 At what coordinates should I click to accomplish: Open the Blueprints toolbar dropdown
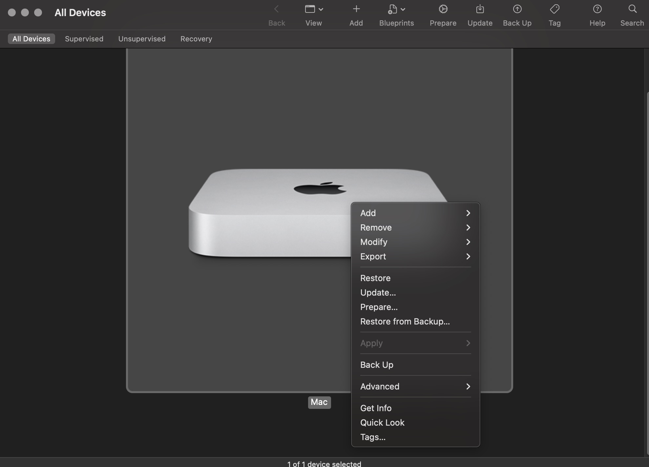click(396, 10)
